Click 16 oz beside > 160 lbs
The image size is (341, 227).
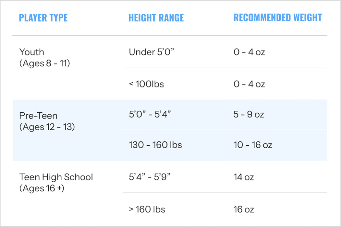click(243, 209)
